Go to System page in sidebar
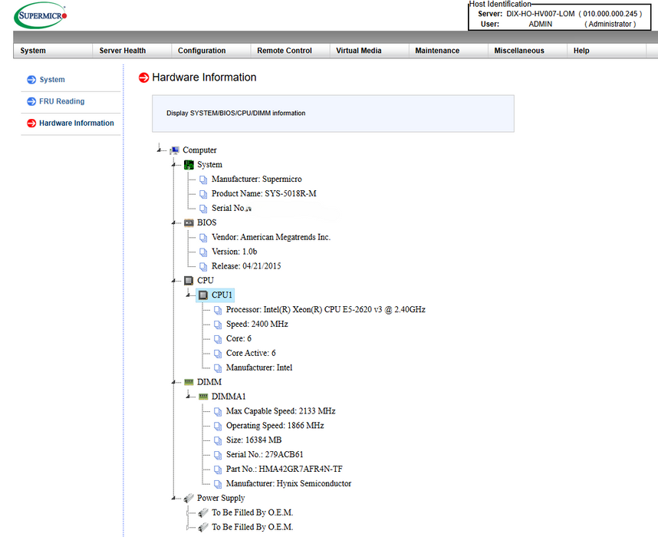Image resolution: width=658 pixels, height=537 pixels. [x=52, y=80]
